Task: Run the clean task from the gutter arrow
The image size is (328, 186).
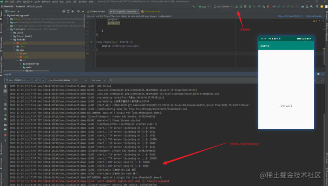Action: click(91, 42)
